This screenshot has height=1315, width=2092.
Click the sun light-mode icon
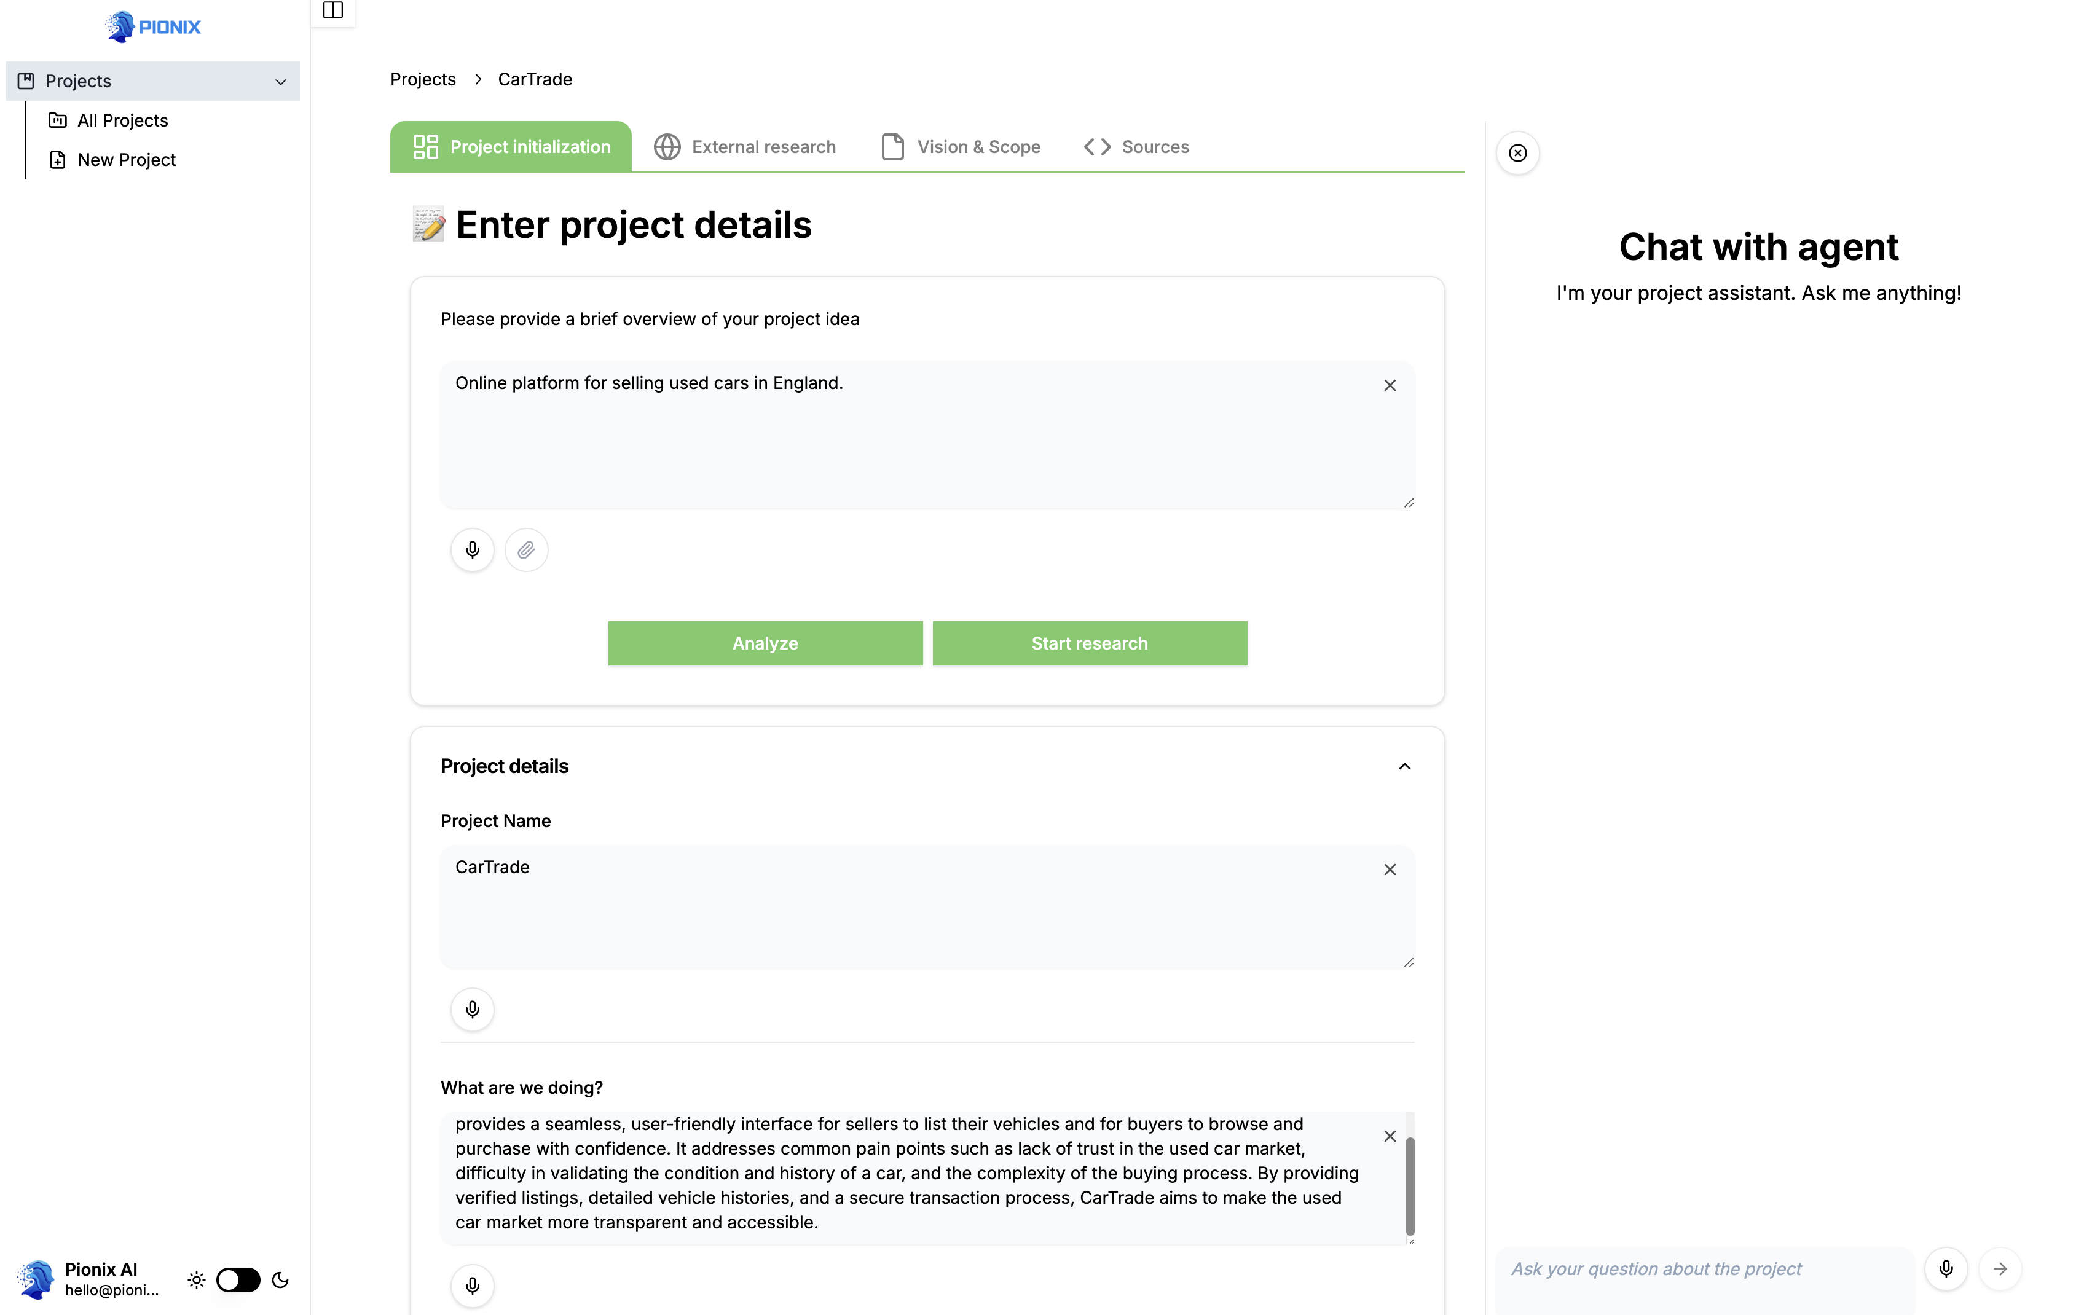(x=196, y=1279)
